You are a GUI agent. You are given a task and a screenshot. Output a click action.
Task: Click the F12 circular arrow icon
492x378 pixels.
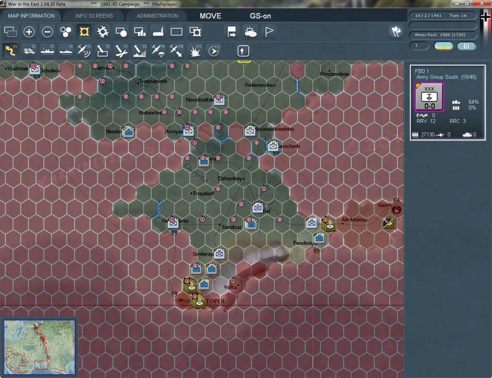[x=214, y=50]
